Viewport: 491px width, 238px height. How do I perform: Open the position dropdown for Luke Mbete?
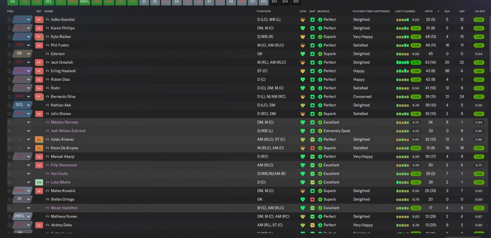[x=28, y=182]
